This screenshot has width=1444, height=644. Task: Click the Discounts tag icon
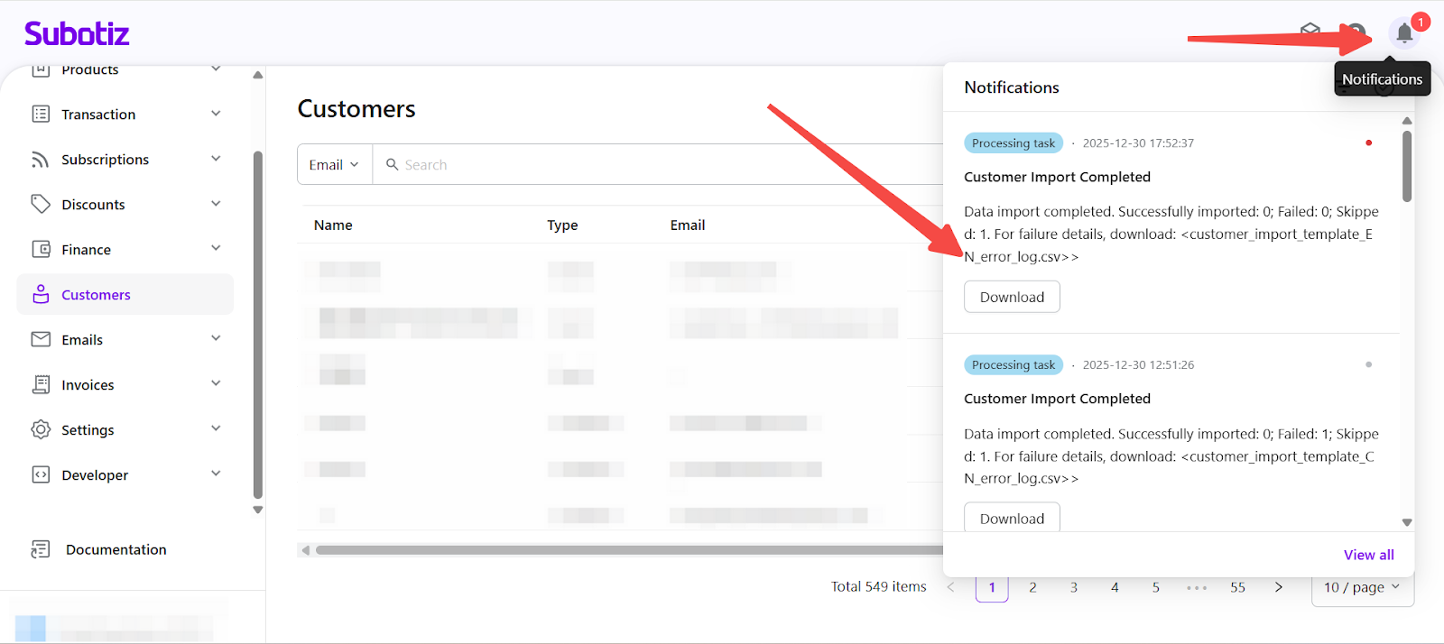pyautogui.click(x=41, y=204)
